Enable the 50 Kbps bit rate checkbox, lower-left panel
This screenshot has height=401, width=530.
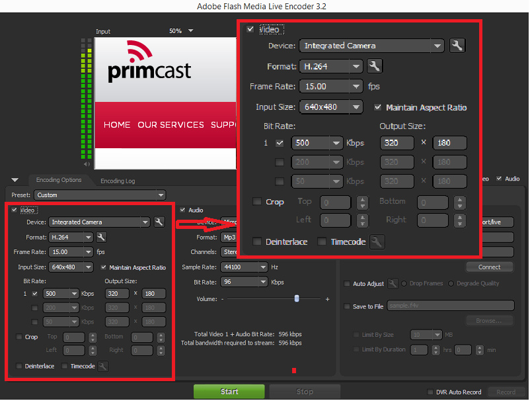click(34, 322)
